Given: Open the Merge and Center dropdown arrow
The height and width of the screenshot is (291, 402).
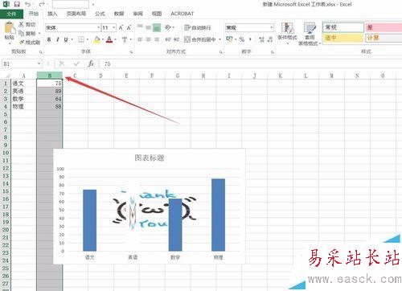Looking at the screenshot, I should tap(220, 39).
